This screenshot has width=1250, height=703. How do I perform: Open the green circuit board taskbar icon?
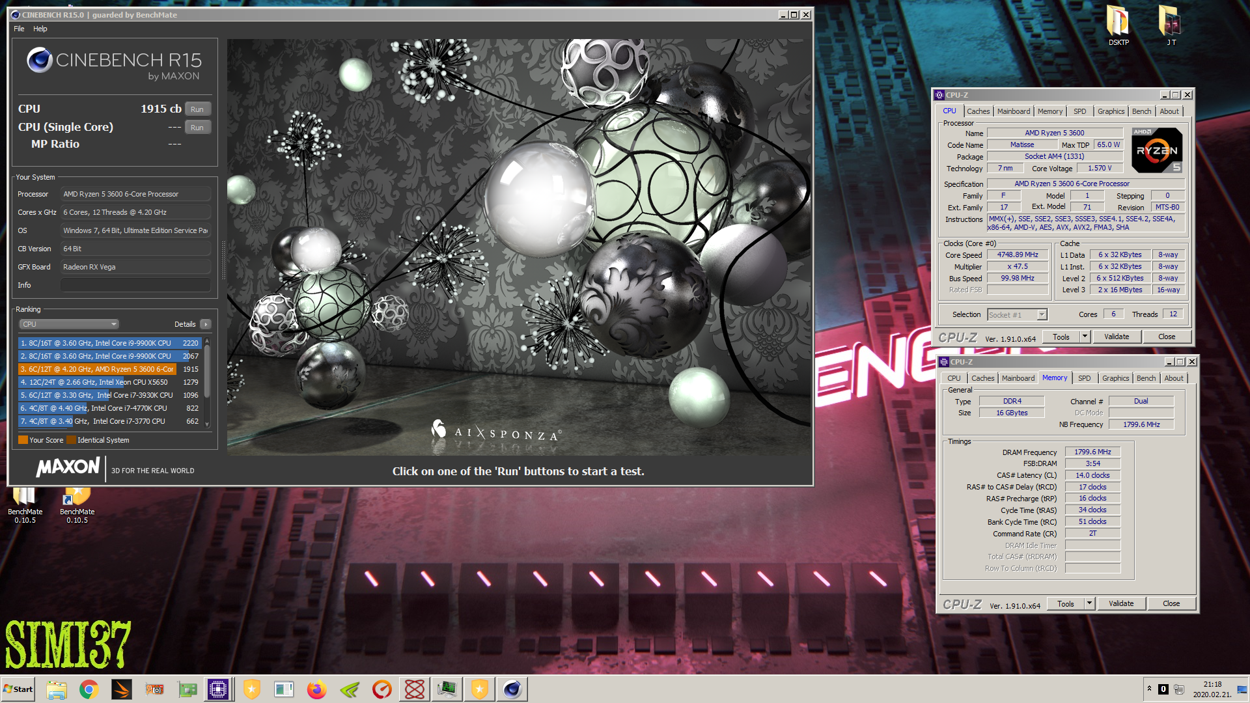tap(187, 689)
